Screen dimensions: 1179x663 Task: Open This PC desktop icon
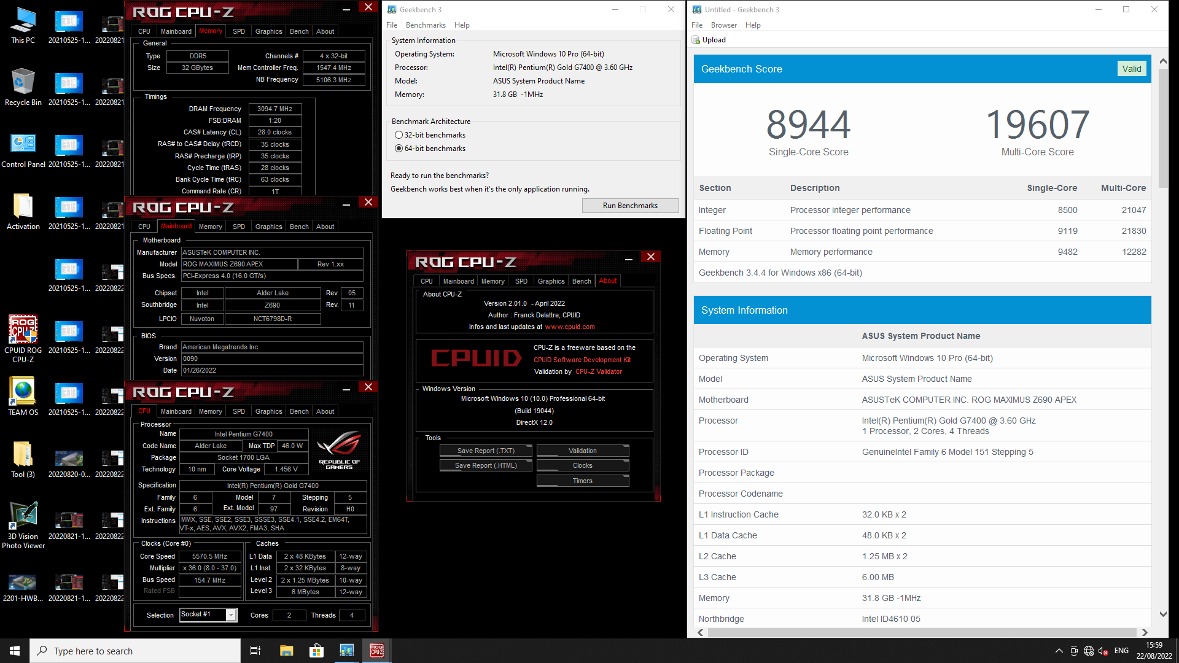tap(23, 26)
